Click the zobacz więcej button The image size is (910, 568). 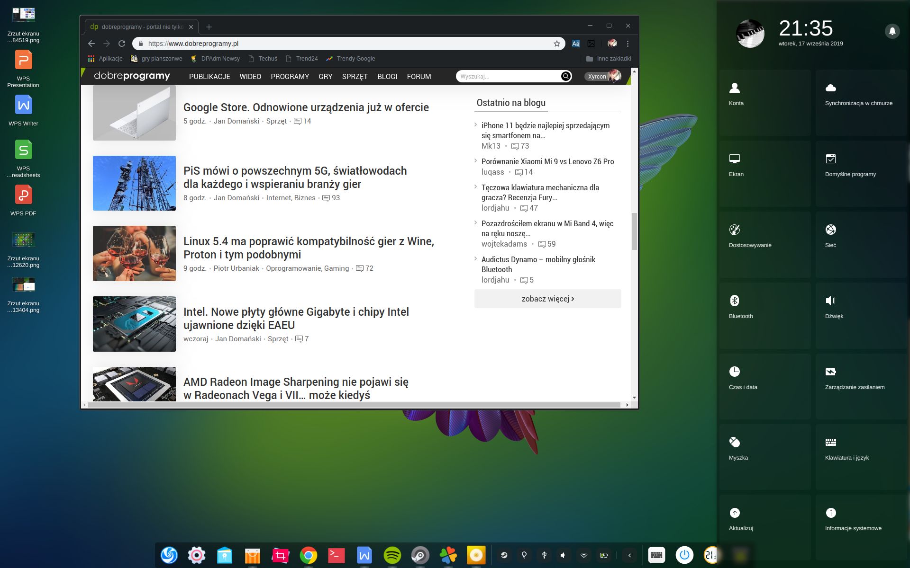[x=547, y=299]
